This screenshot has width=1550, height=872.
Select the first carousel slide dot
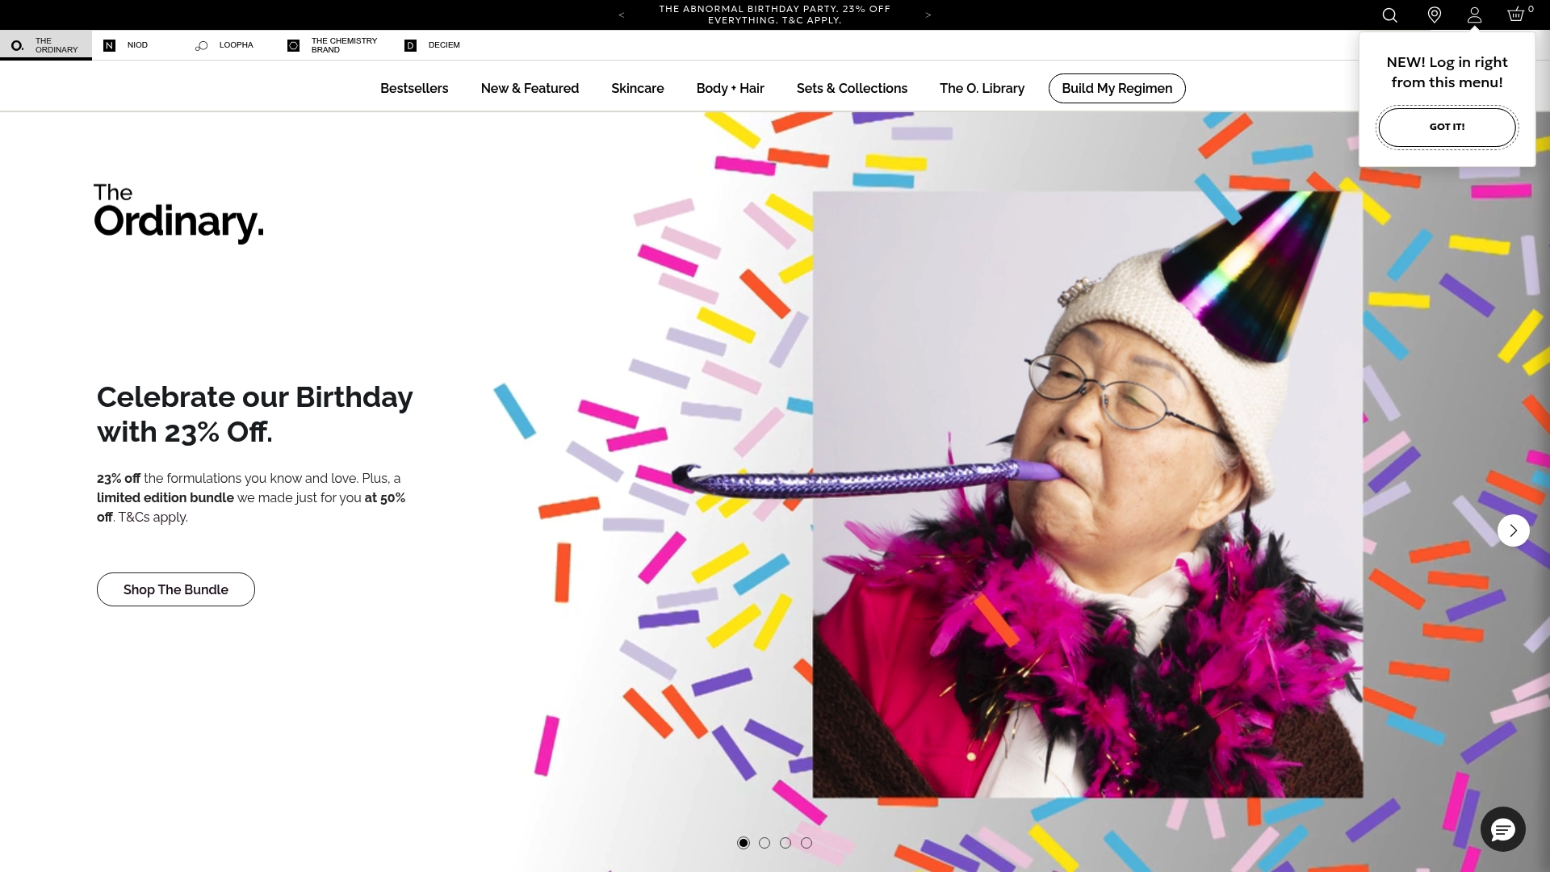coord(744,843)
